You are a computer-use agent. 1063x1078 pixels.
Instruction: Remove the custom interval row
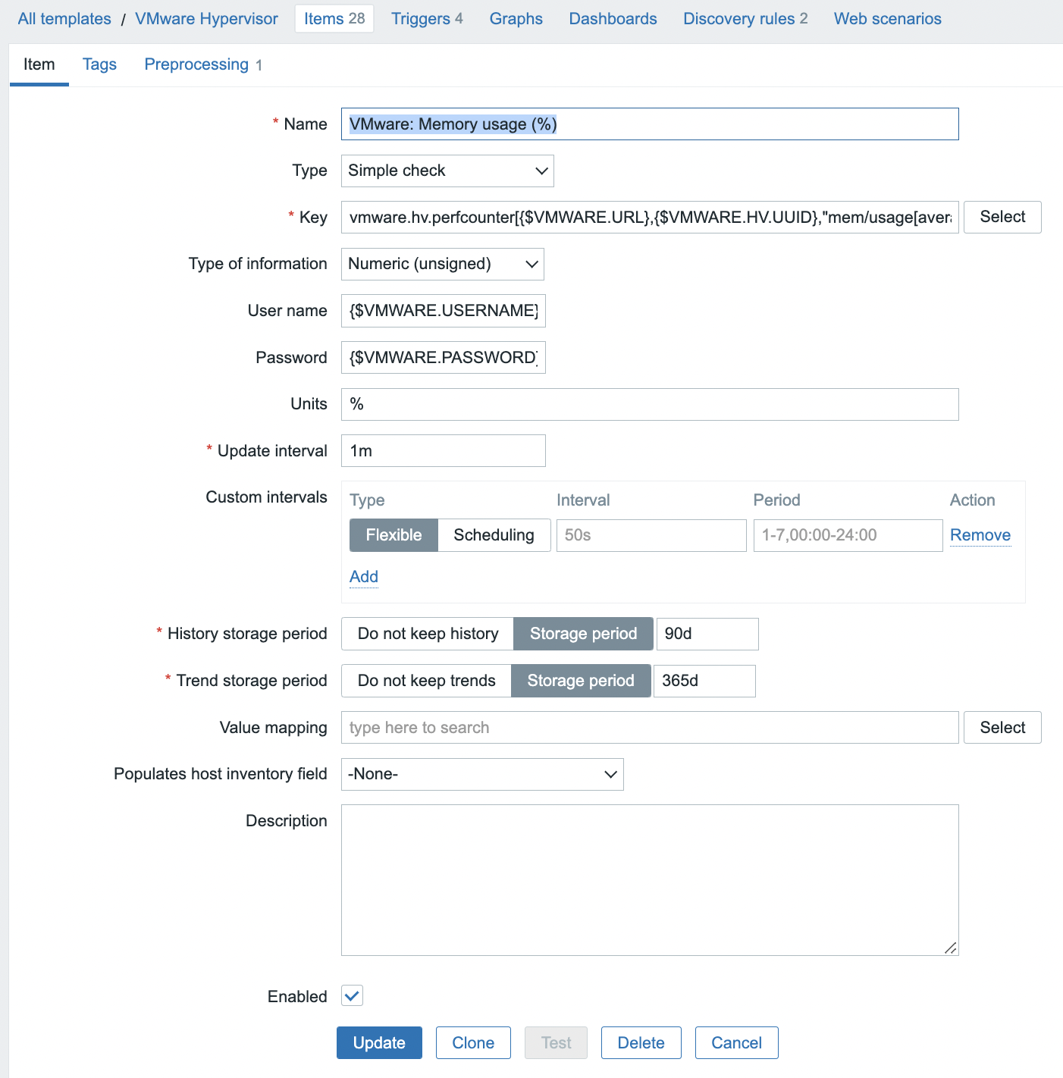[x=980, y=535]
